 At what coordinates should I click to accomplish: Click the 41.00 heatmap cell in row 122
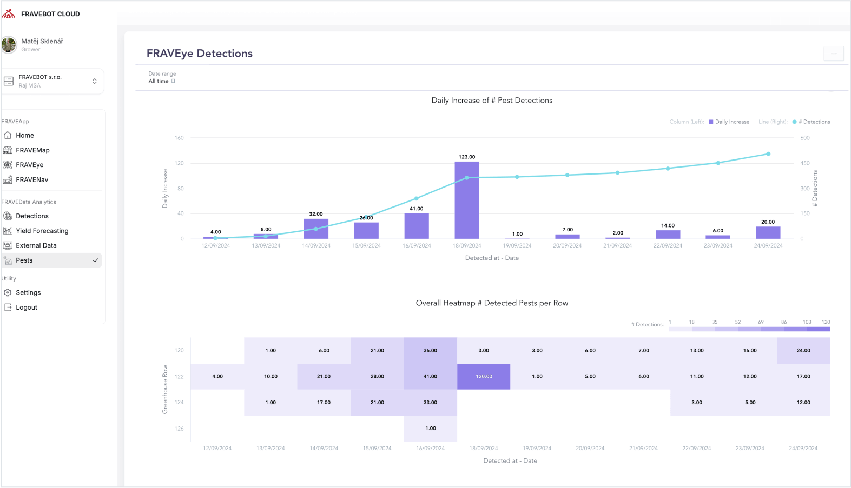[431, 377]
